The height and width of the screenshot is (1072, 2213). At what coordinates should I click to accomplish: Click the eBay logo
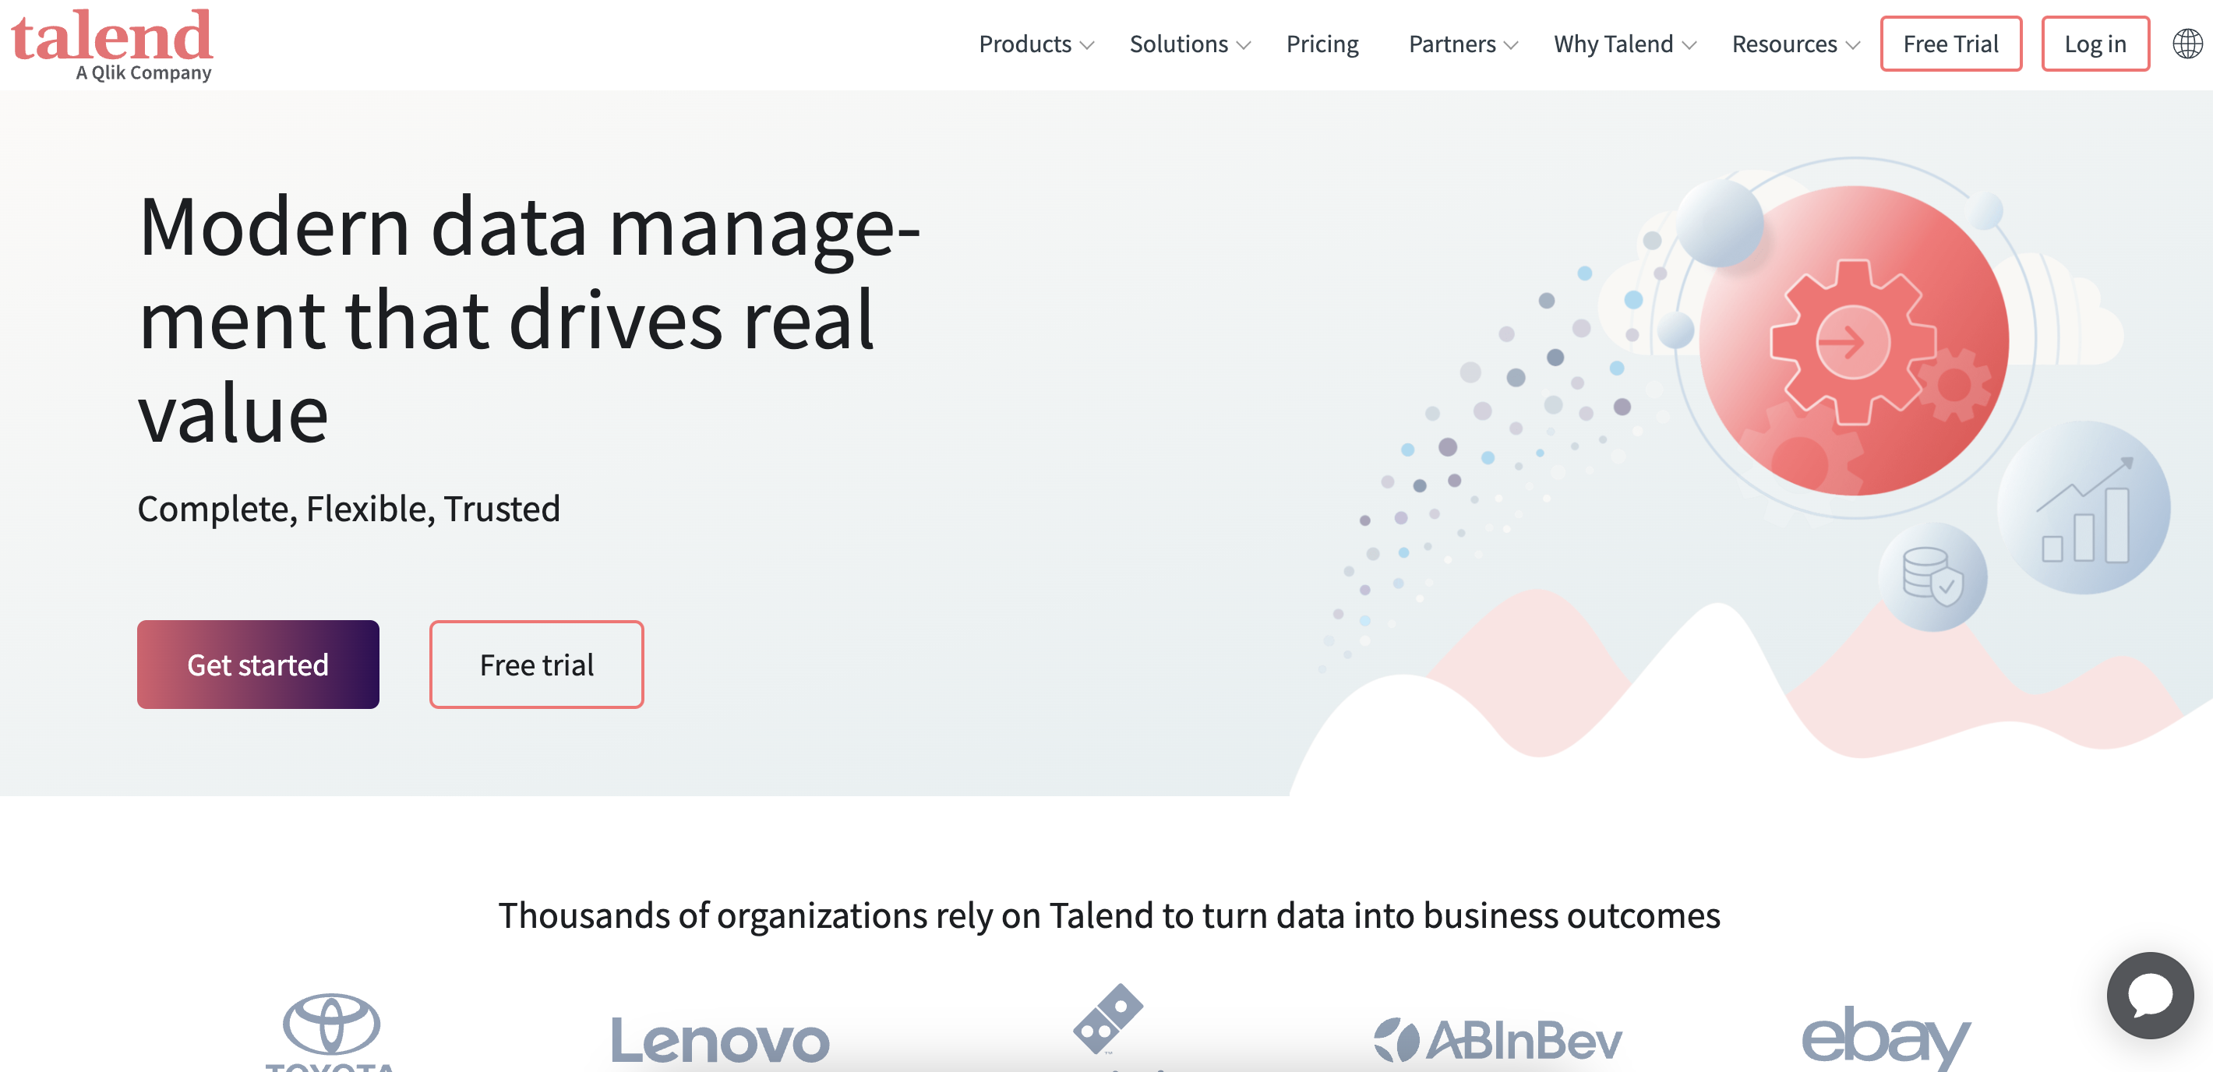[1886, 1039]
